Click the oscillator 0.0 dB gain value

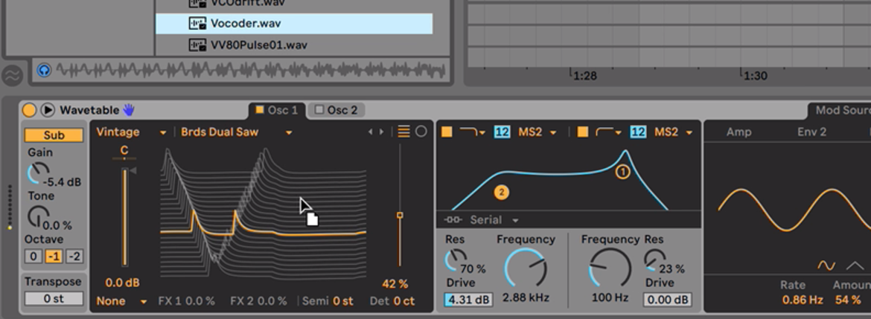click(122, 283)
